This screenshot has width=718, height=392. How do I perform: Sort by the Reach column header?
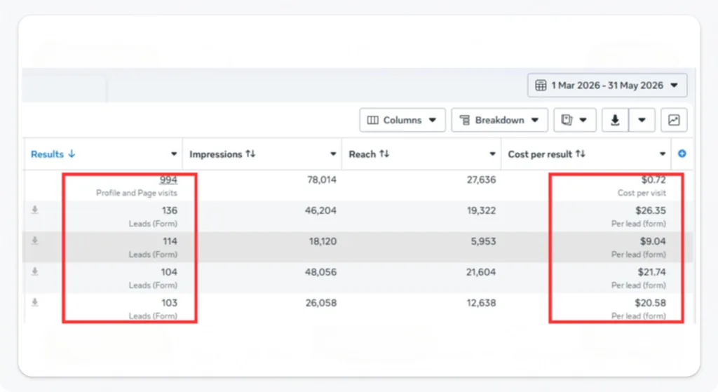click(x=369, y=154)
